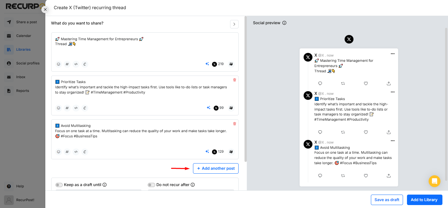The image size is (448, 208).
Task: Insert hashtag in Prioritize Tasks post
Action: point(67,108)
